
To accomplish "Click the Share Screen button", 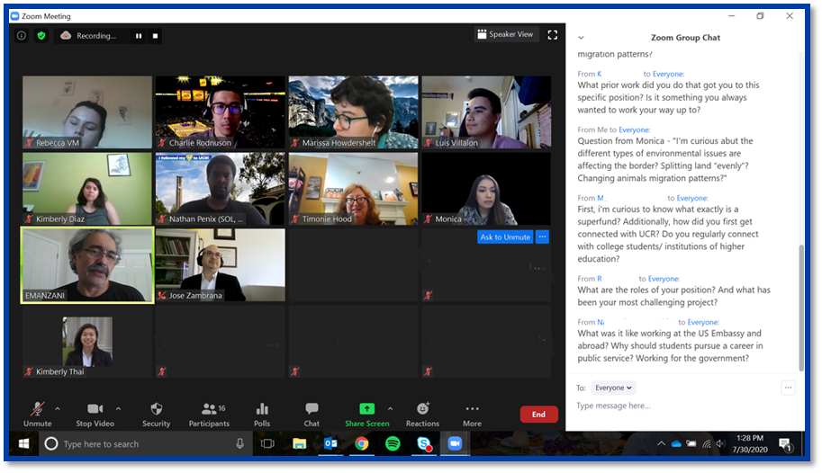I will tap(366, 414).
